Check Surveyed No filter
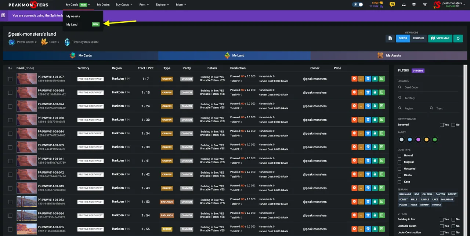 click(x=453, y=125)
